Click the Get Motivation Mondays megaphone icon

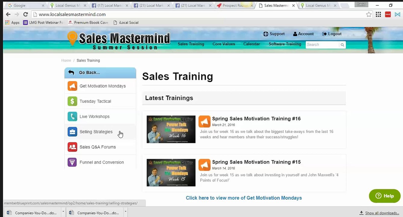(72, 86)
